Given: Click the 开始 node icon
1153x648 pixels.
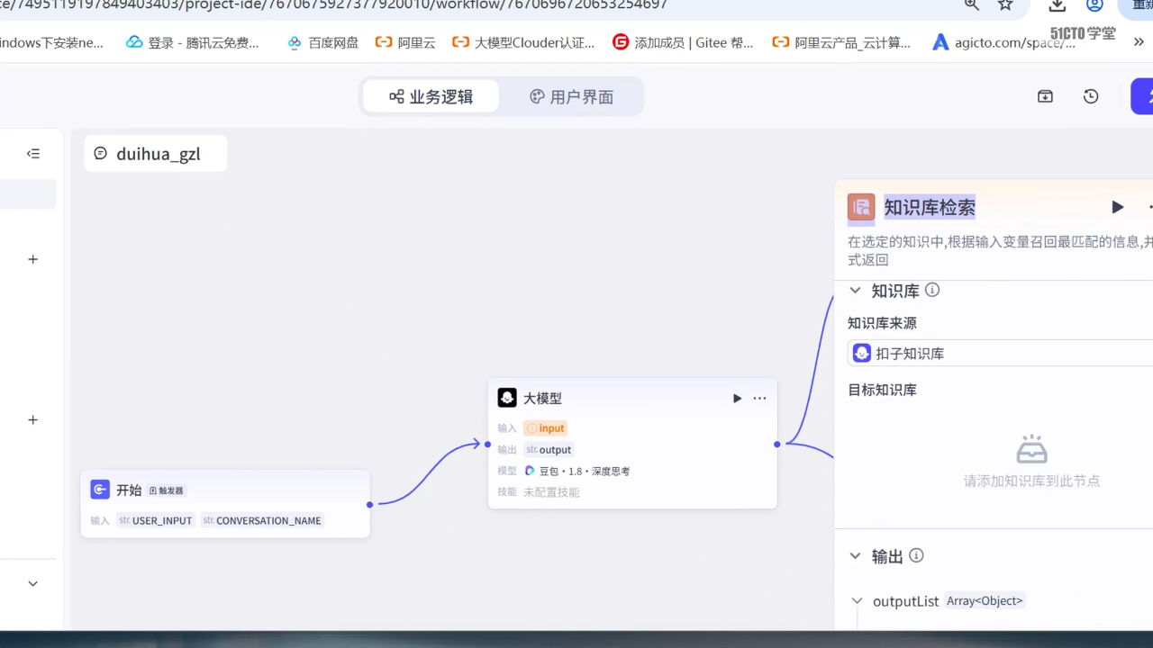Looking at the screenshot, I should click(x=100, y=490).
